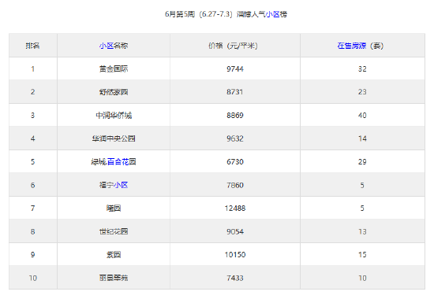The height and width of the screenshot is (299, 434).
Task: Click the listings count 15 for 紫园
Action: 362,255
